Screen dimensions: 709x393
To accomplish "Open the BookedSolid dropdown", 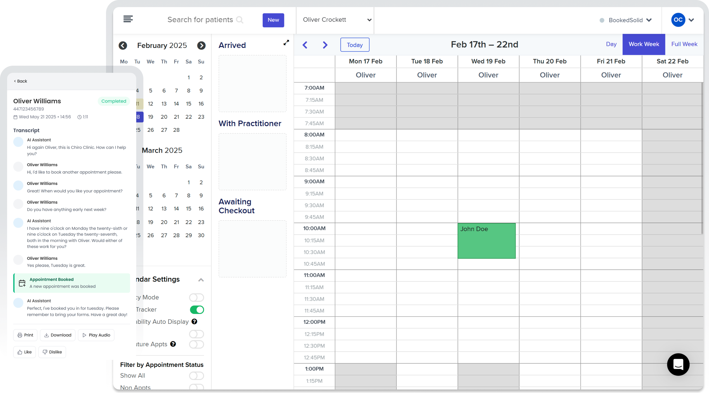I will pyautogui.click(x=630, y=20).
